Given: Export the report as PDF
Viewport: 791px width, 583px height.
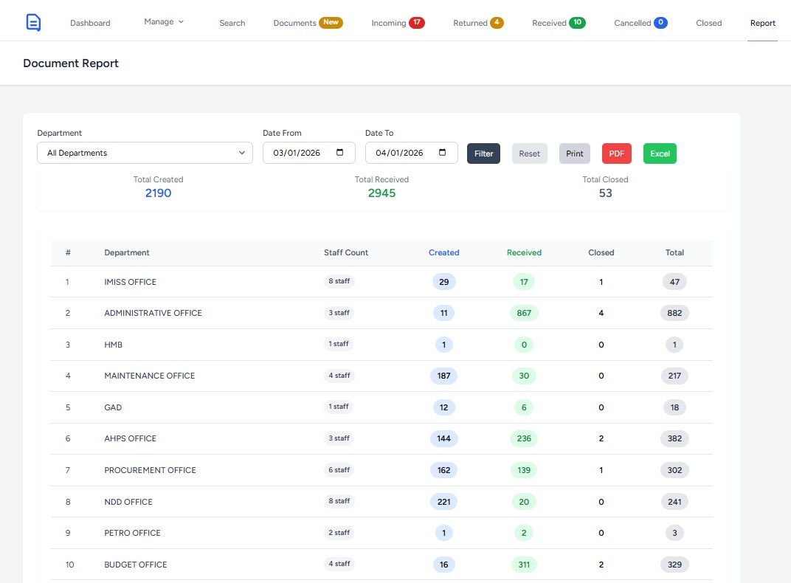Looking at the screenshot, I should tap(616, 153).
